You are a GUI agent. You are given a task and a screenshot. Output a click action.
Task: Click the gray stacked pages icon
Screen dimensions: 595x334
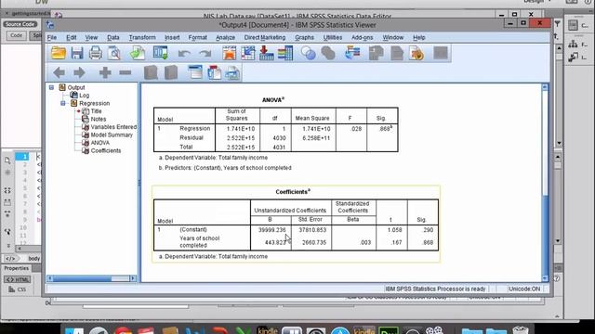(376, 53)
